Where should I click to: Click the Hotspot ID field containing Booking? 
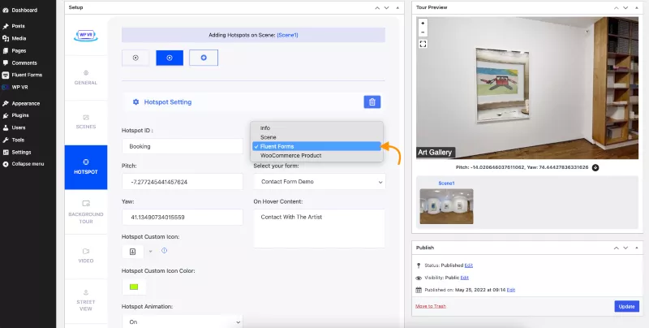tap(182, 146)
